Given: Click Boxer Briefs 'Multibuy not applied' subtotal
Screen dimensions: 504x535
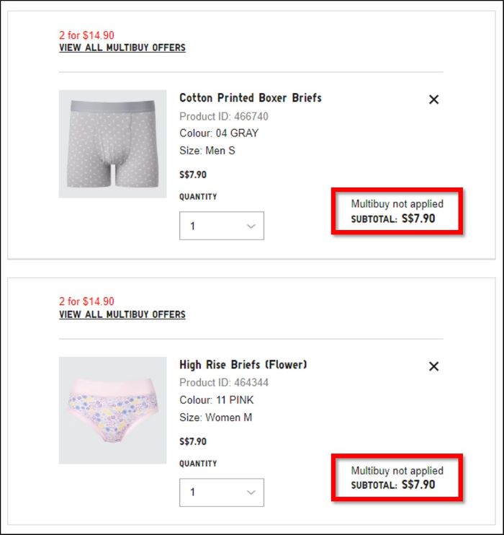Looking at the screenshot, I should tap(397, 211).
